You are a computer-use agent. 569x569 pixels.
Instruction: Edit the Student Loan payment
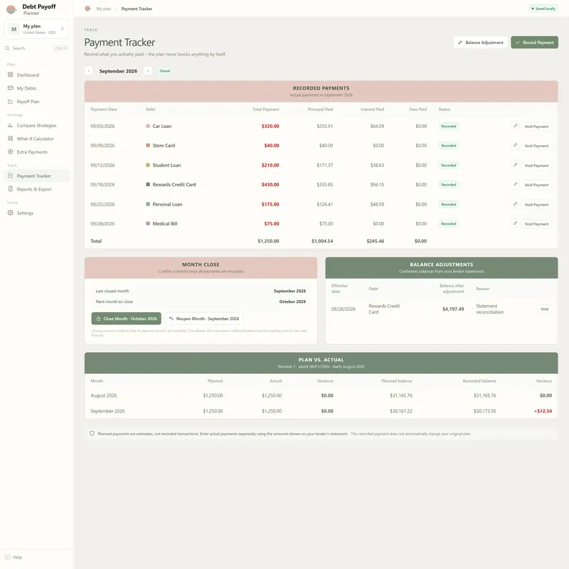[x=515, y=165]
